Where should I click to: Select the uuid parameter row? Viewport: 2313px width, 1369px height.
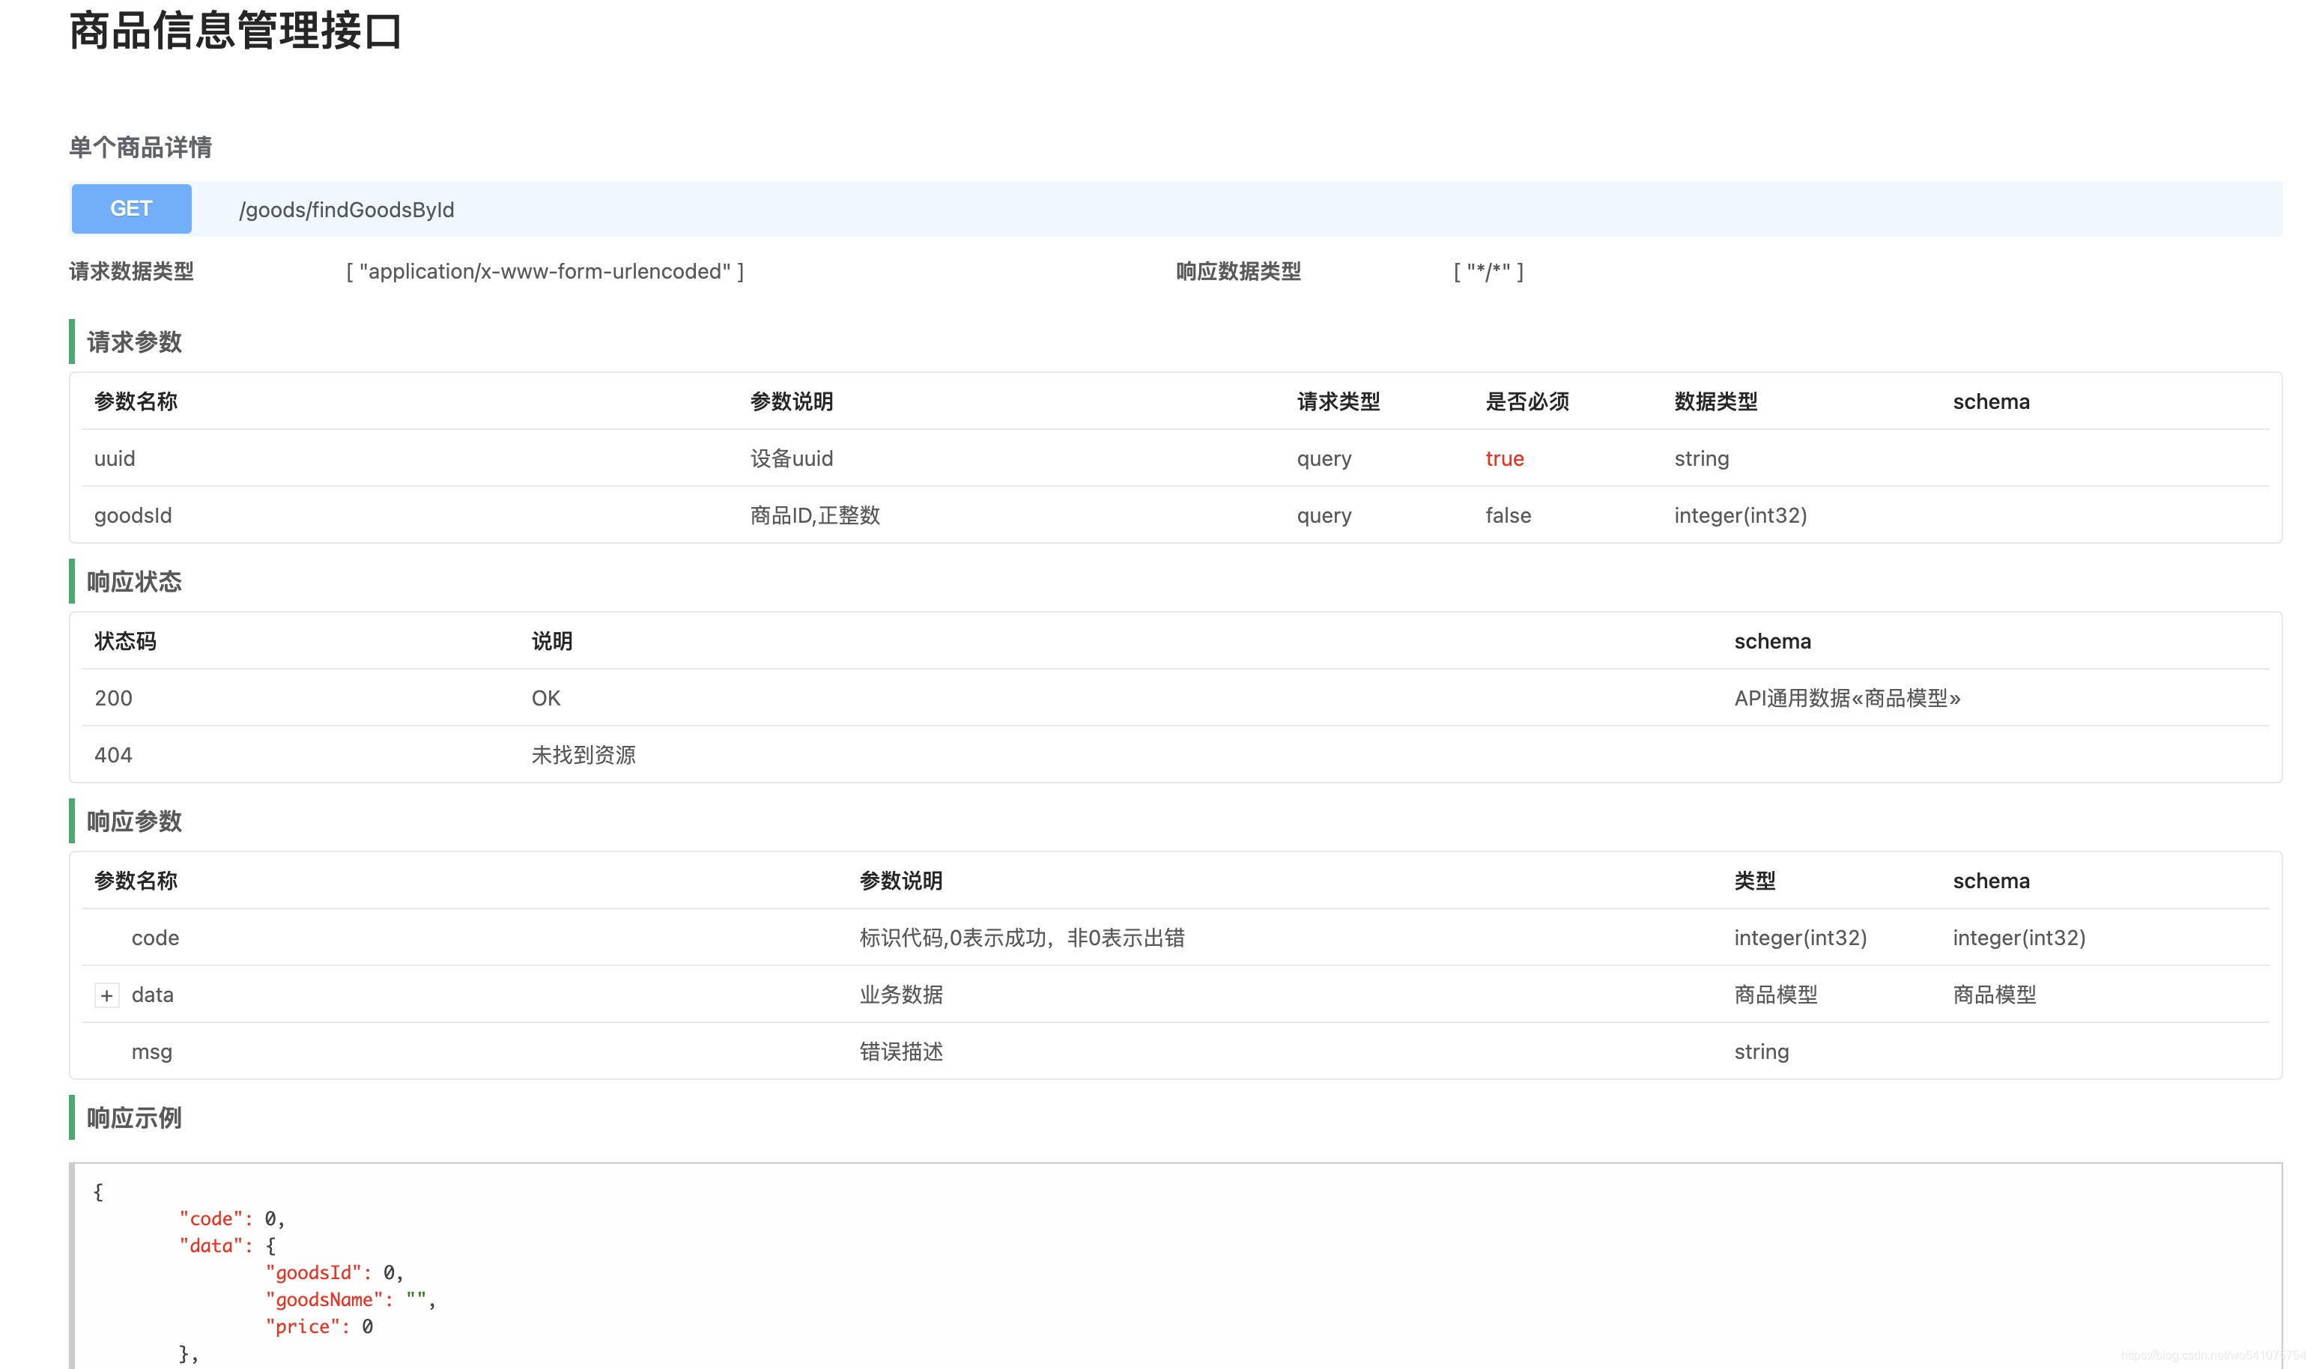[114, 458]
